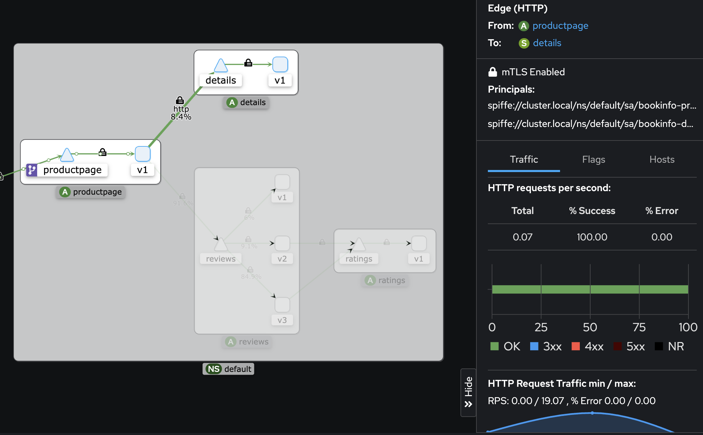The image size is (703, 435).
Task: Click the lock icon on the http 8.4% edge
Action: click(180, 100)
